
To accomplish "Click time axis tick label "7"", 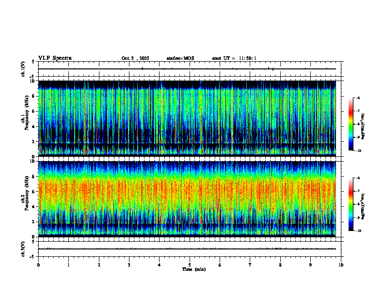I will tap(250, 265).
